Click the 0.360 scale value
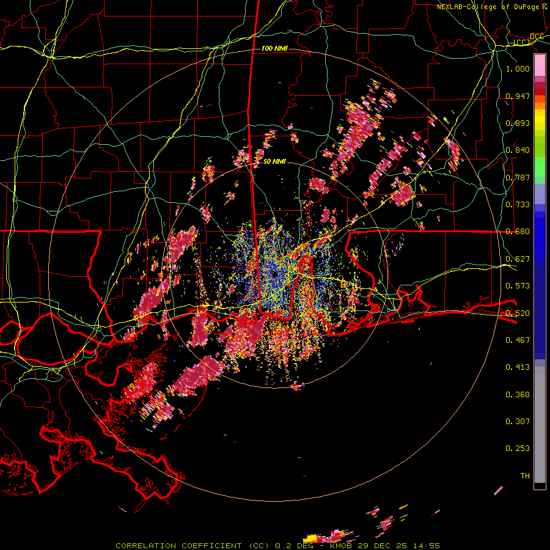Screen dimensions: 550x550 point(518,394)
